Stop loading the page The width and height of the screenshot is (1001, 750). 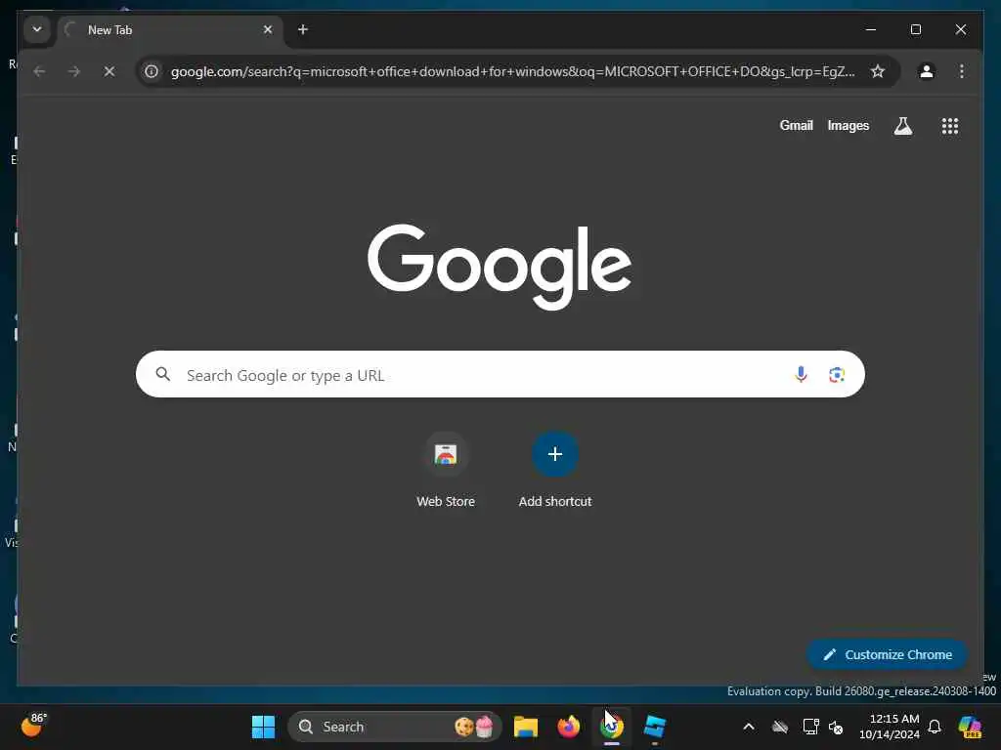click(x=109, y=71)
